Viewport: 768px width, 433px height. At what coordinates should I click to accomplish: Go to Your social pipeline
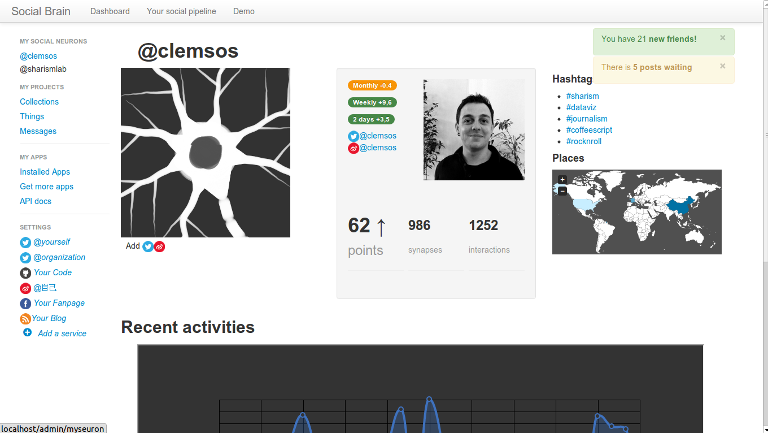tap(181, 11)
